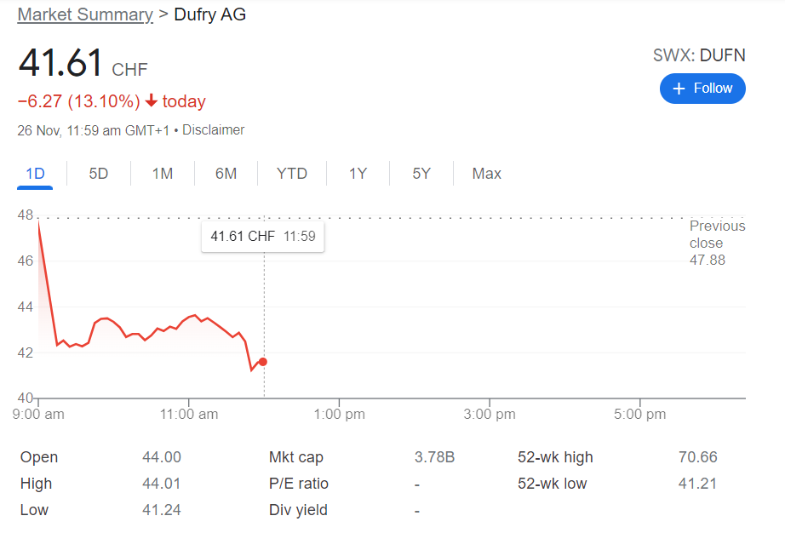
Task: Click the 41.61 CHF tooltip on the chart
Action: tap(261, 237)
